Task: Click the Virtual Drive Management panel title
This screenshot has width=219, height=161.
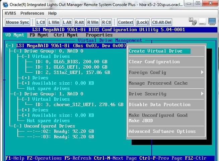Action: tap(110, 41)
